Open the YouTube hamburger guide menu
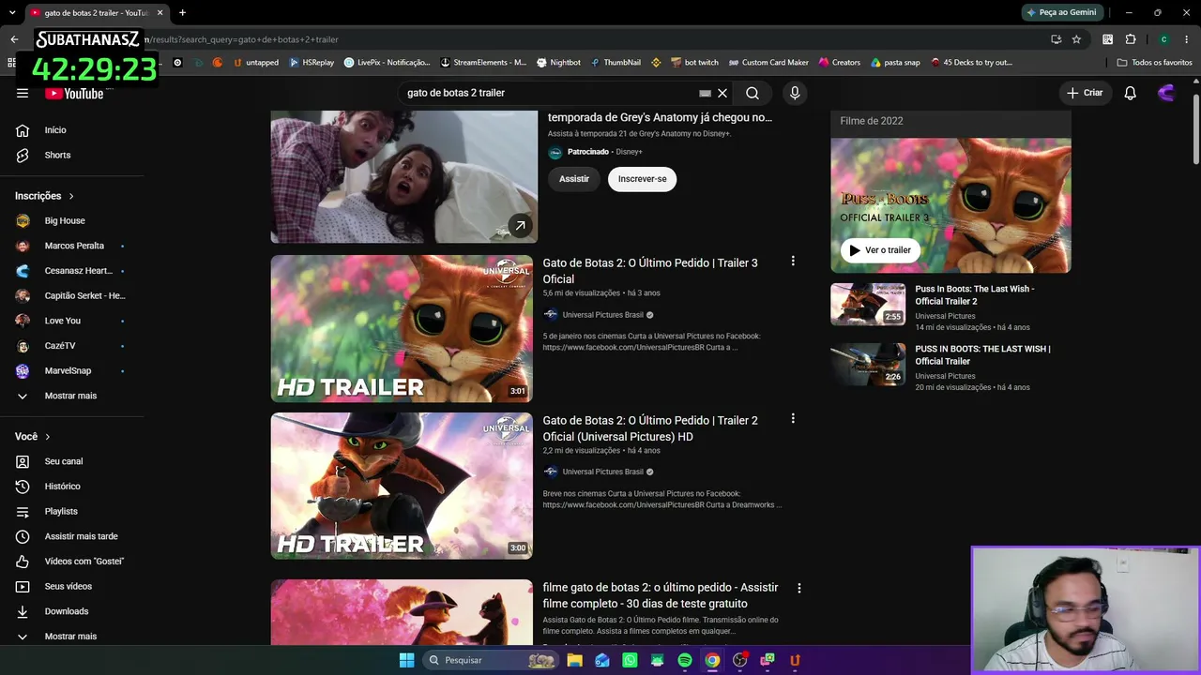 (23, 93)
